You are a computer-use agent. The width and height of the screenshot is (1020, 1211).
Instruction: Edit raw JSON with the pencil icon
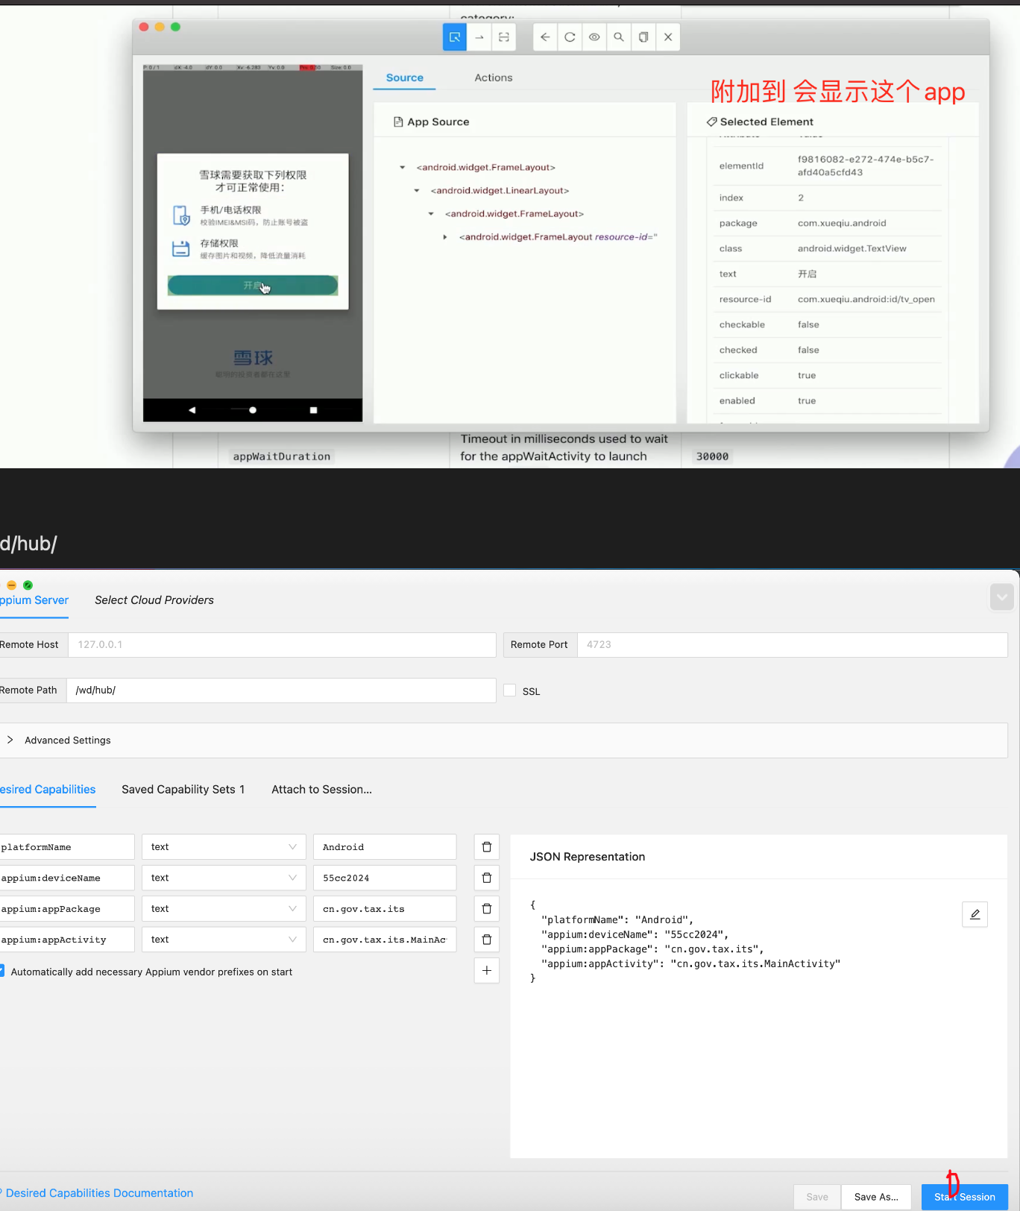[975, 914]
